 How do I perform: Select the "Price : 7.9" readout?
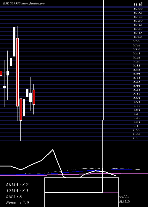pos(17,203)
